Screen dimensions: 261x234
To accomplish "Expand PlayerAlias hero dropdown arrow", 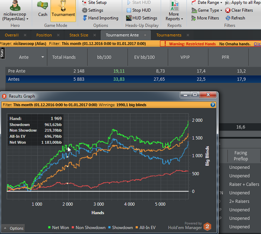I will 28,19.
